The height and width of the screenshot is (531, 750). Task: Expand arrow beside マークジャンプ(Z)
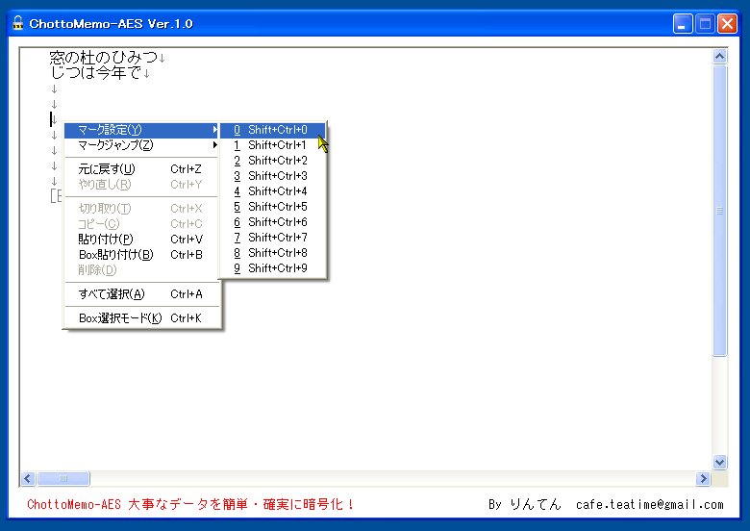pyautogui.click(x=214, y=145)
